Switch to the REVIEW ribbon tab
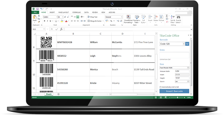224x115 pixels. point(95,12)
